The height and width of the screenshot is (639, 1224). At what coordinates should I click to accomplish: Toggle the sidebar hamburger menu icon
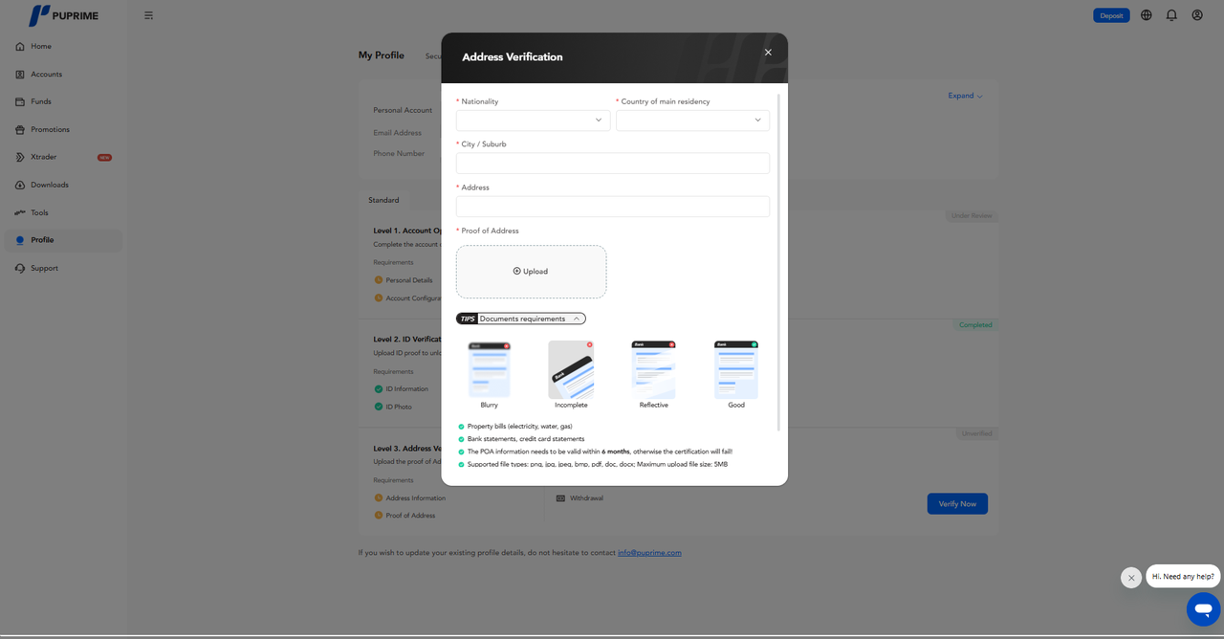coord(148,15)
